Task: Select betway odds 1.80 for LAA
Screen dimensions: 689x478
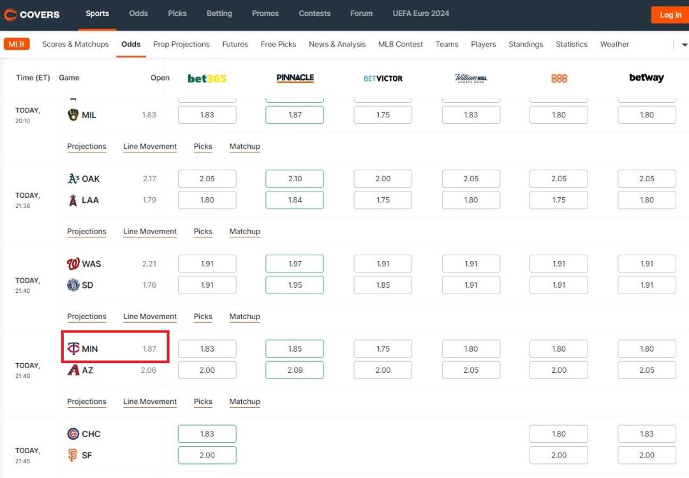Action: pyautogui.click(x=647, y=200)
